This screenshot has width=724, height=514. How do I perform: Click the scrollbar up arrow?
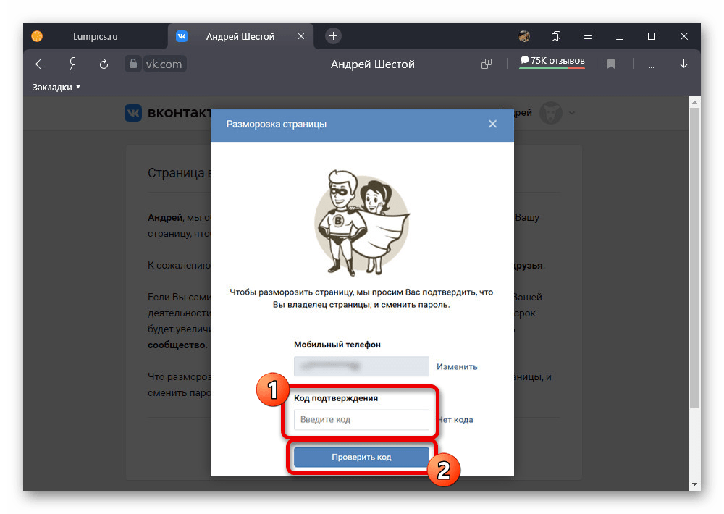[x=694, y=101]
